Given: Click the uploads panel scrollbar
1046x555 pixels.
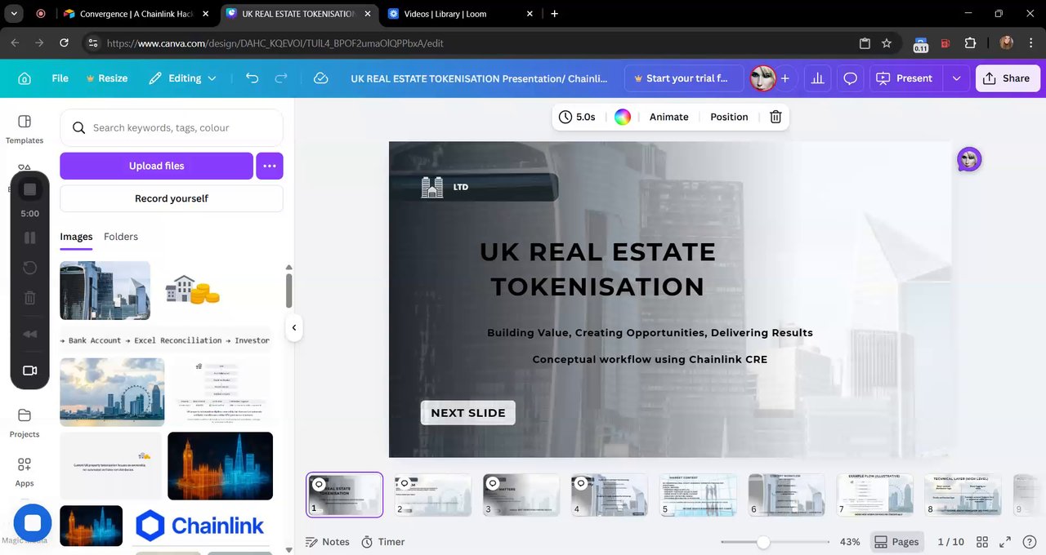Looking at the screenshot, I should coord(288,290).
